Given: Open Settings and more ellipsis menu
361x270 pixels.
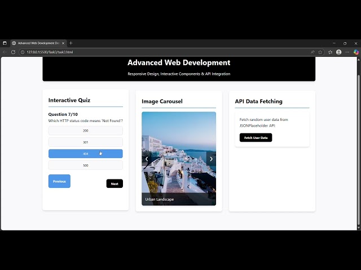Looking at the screenshot, I should [347, 52].
